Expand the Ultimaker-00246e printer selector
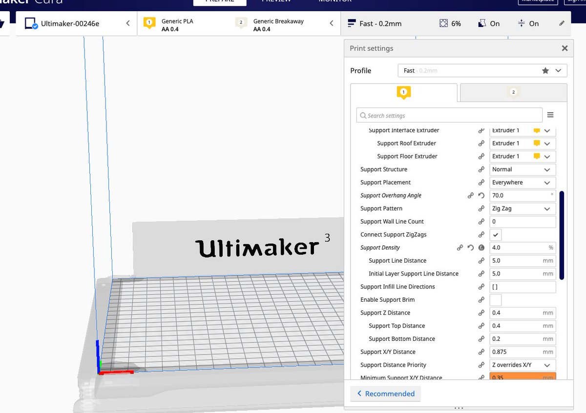The width and height of the screenshot is (586, 413). [x=76, y=23]
